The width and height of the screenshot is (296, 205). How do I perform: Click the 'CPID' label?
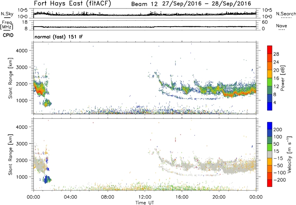[8, 35]
